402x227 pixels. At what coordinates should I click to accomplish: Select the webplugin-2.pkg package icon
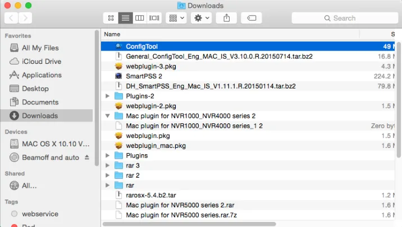(x=118, y=106)
